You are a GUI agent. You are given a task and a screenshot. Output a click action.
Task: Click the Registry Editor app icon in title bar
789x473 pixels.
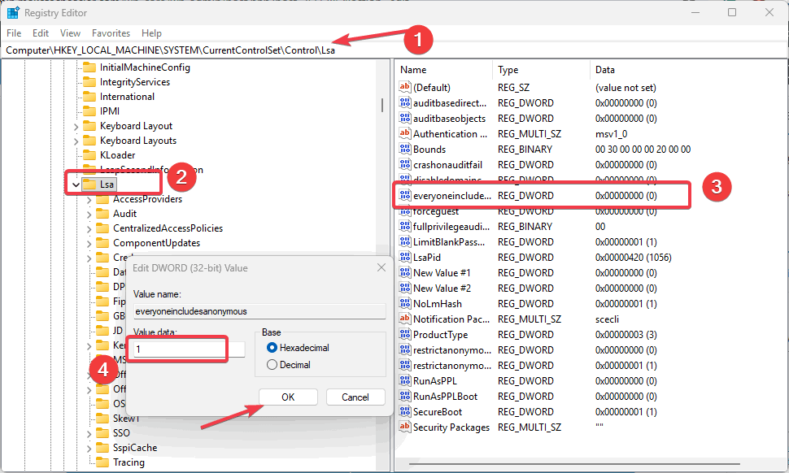pos(12,12)
